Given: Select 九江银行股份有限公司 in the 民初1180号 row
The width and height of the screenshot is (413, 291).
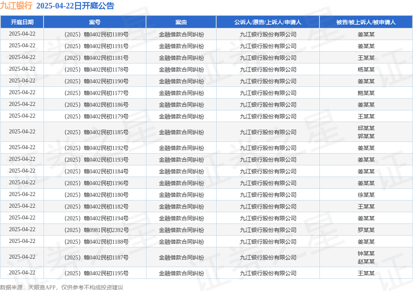Looking at the screenshot, I should tap(268, 195).
